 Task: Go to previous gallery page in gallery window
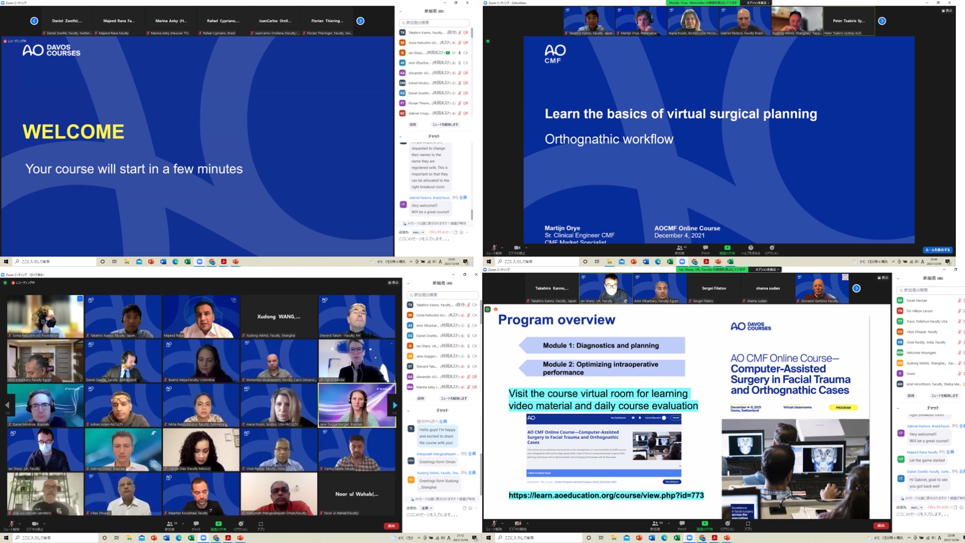pyautogui.click(x=7, y=405)
